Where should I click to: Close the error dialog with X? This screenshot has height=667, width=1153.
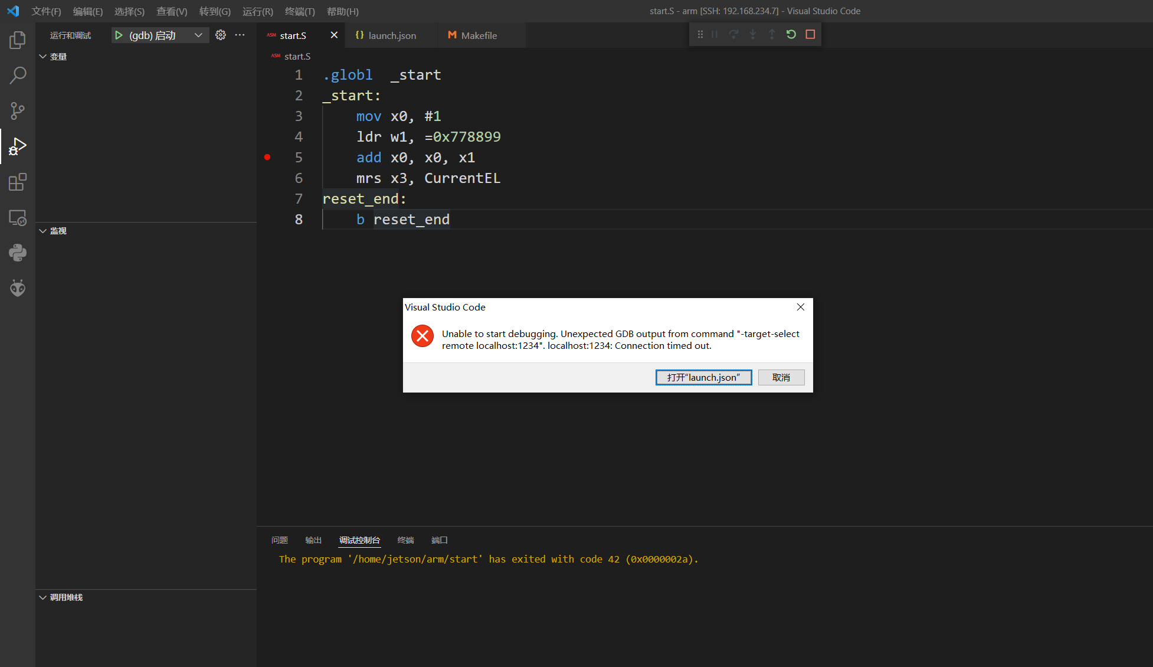click(801, 307)
